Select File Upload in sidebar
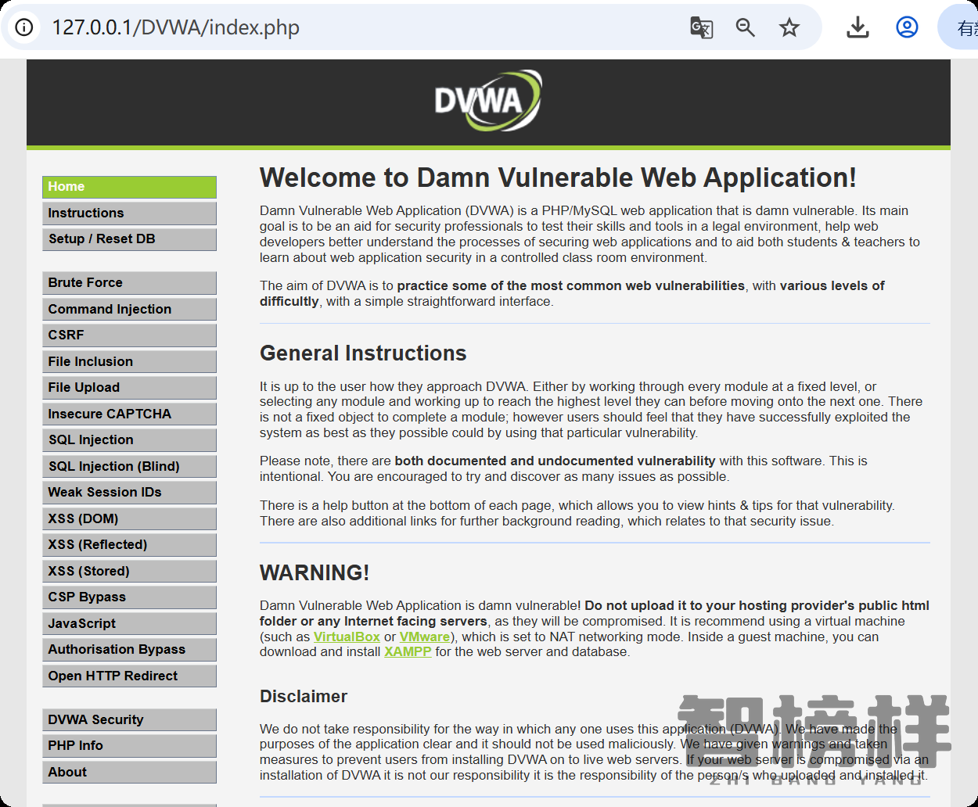 pos(129,388)
